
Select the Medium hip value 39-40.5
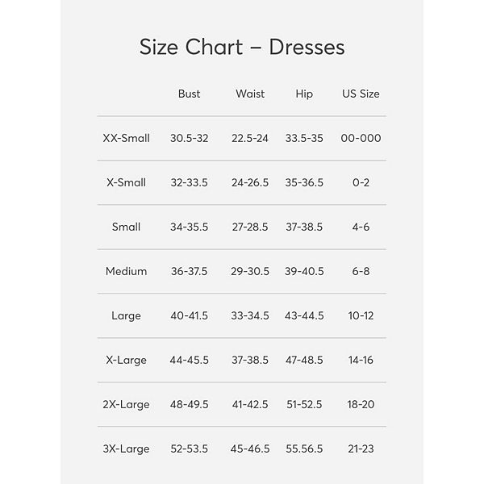point(304,272)
